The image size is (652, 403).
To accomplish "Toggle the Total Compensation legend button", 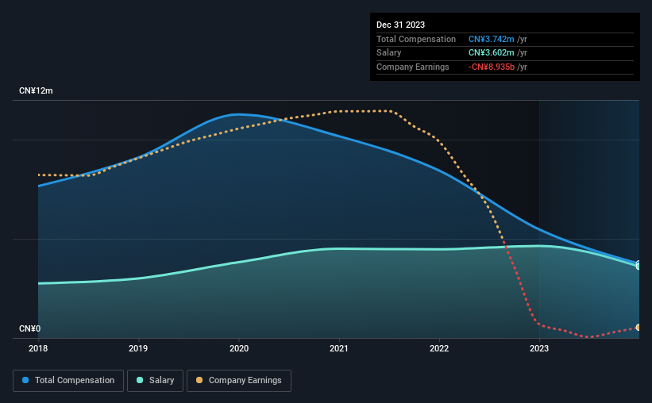I will click(x=68, y=381).
